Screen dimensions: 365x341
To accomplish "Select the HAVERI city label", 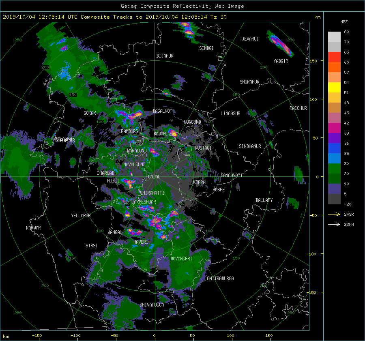I will click(141, 242).
